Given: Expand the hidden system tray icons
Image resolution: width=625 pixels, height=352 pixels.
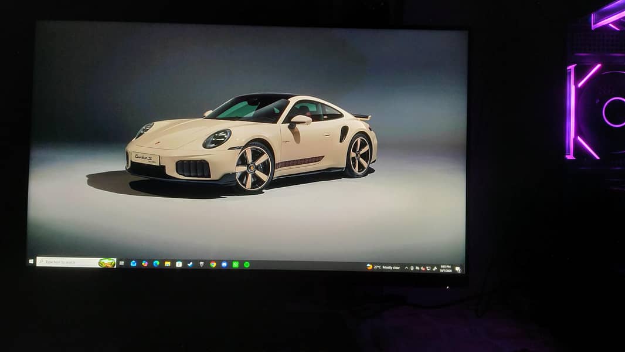Looking at the screenshot, I should click(x=406, y=268).
